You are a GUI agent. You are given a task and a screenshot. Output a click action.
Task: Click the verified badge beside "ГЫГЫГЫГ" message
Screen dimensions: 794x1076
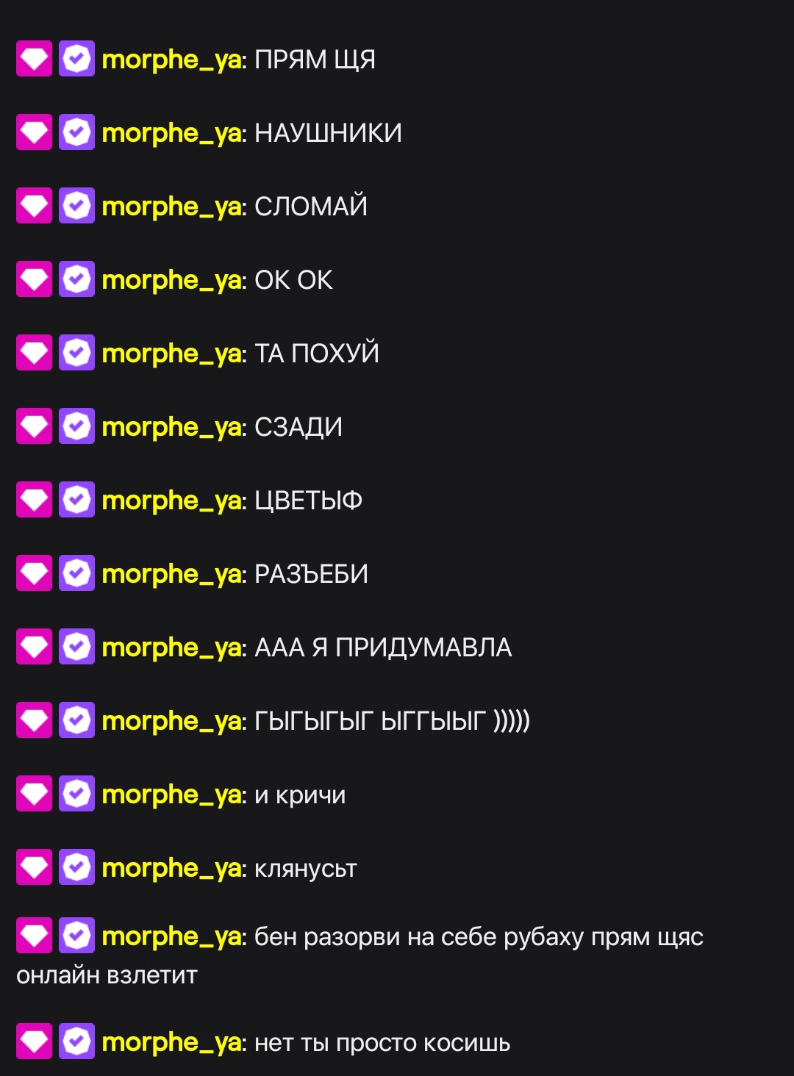click(76, 720)
